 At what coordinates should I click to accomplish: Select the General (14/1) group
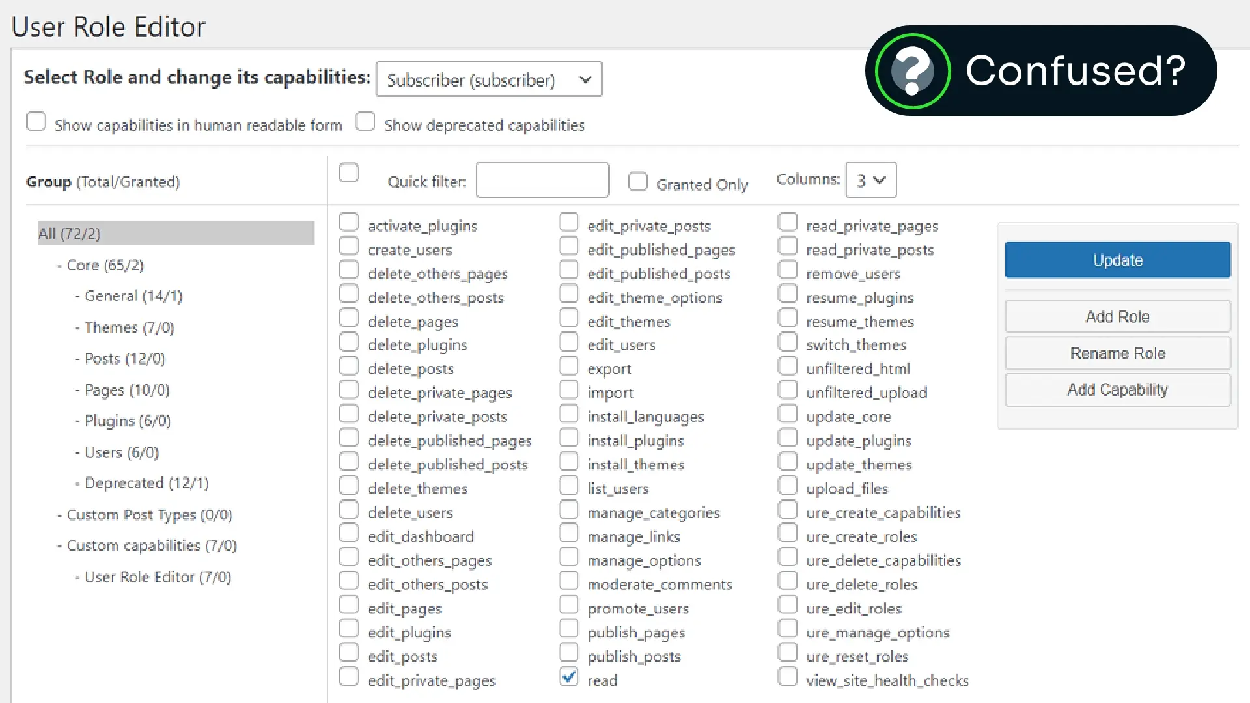[x=133, y=296]
